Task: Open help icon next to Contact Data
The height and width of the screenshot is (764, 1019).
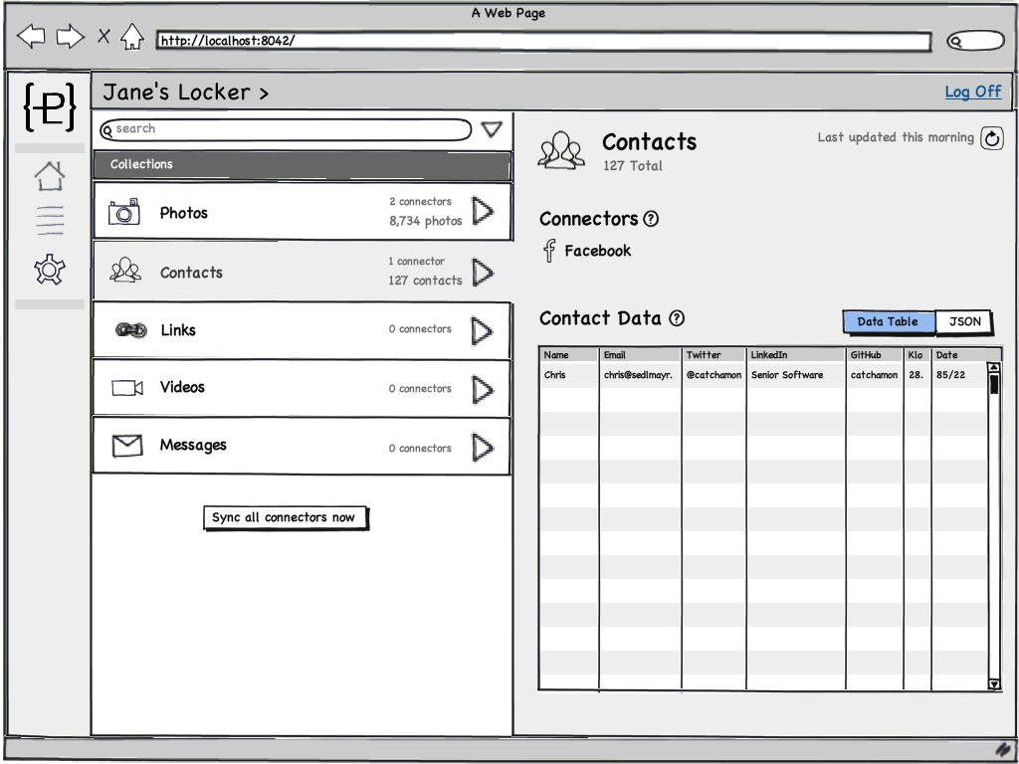Action: click(x=677, y=317)
